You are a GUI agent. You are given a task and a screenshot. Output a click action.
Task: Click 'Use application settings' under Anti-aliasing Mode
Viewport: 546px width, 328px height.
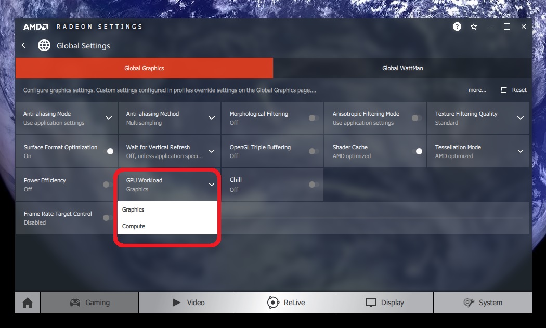click(x=54, y=123)
